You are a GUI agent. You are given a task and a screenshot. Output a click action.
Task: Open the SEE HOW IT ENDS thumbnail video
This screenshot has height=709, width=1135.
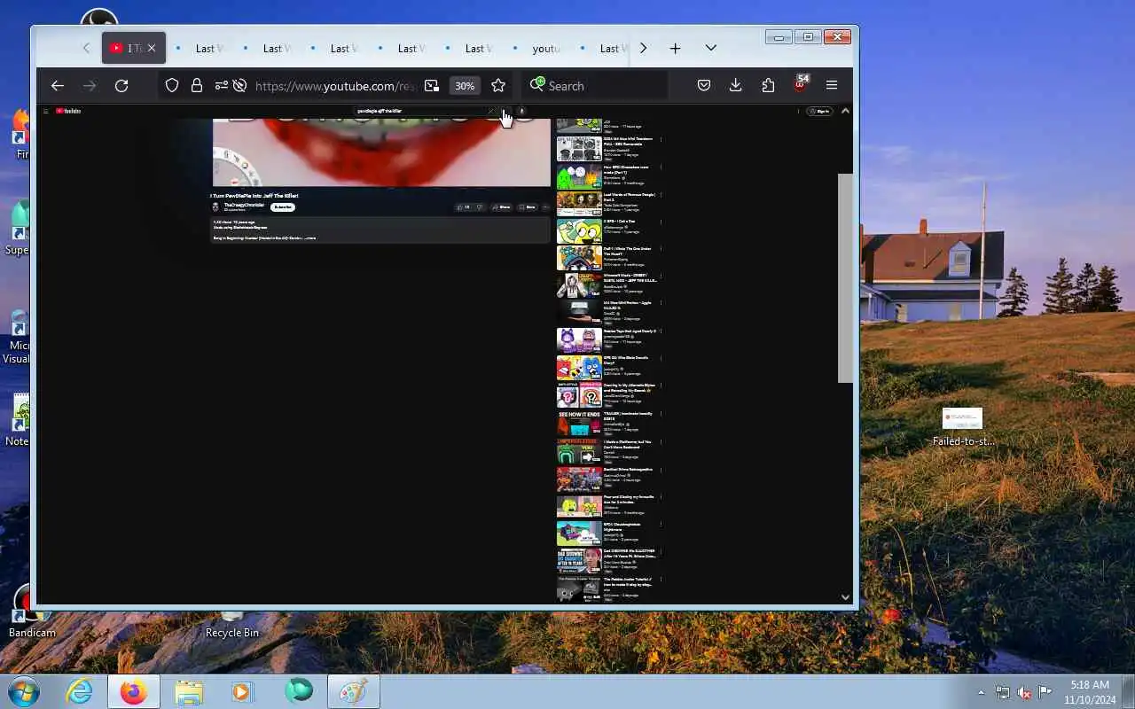point(579,424)
